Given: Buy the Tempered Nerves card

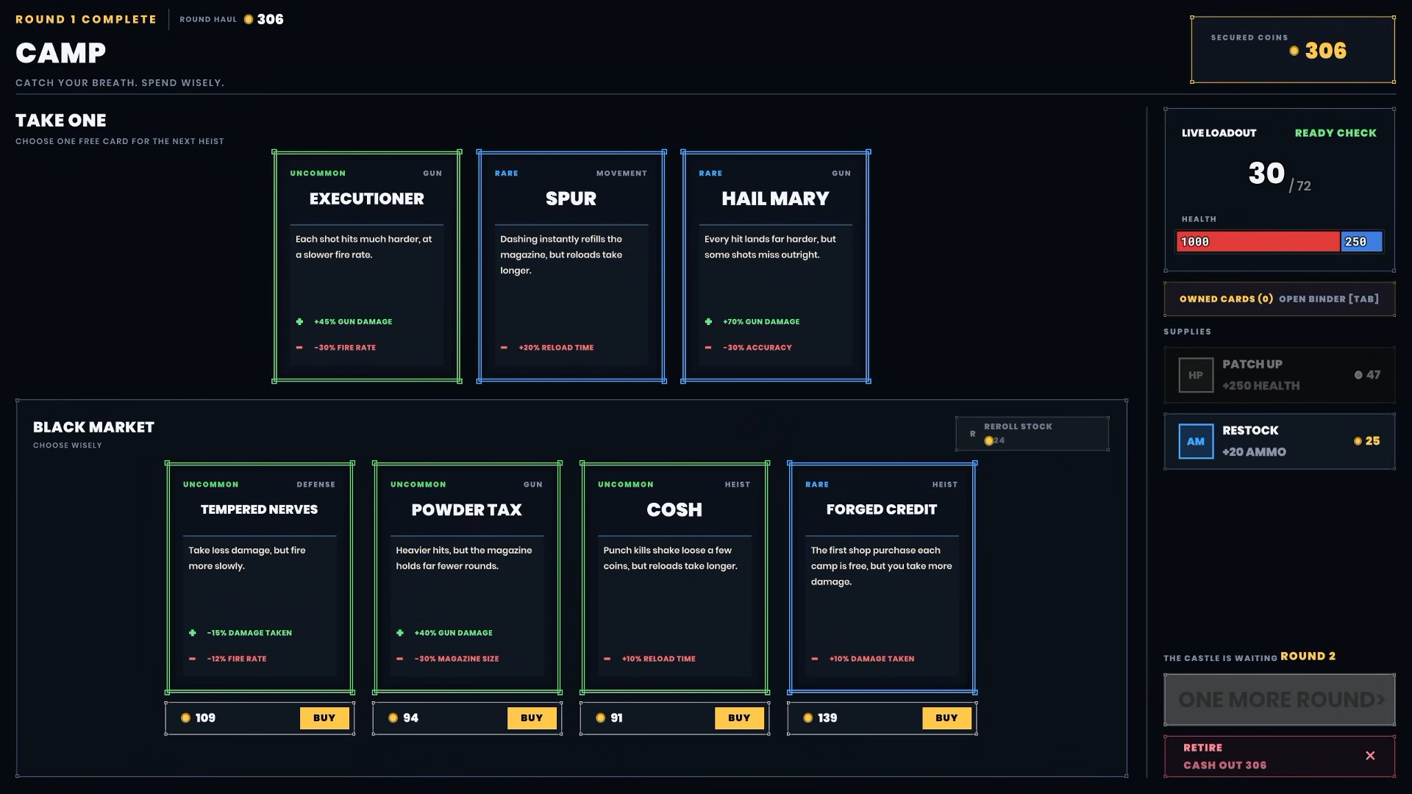Looking at the screenshot, I should pos(324,718).
